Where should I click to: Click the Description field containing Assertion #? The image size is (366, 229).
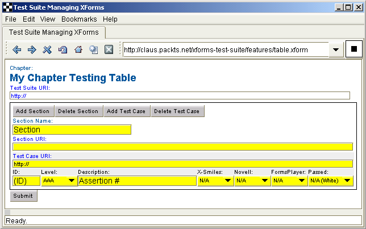point(136,181)
